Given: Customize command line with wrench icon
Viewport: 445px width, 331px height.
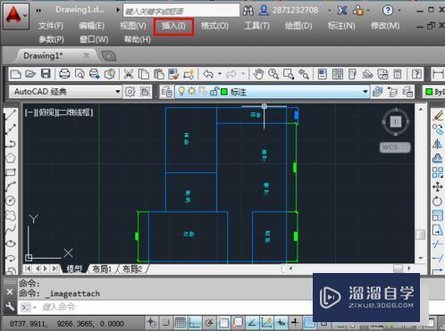Looking at the screenshot, I should (10, 307).
